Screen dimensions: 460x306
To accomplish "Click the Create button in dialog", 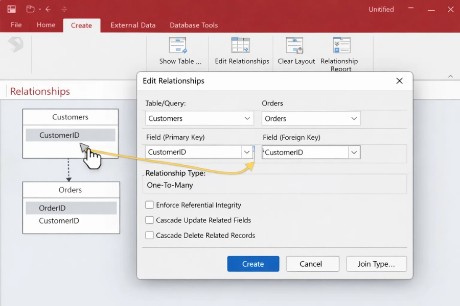I will pyautogui.click(x=253, y=264).
